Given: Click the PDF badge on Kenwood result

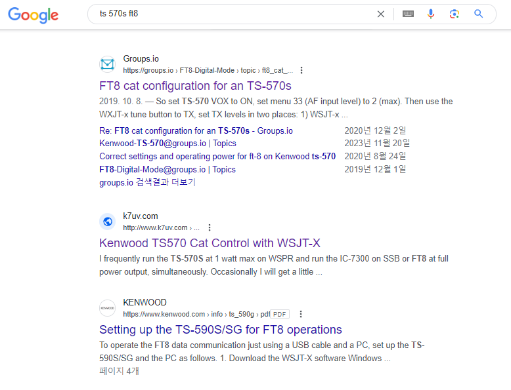Looking at the screenshot, I should pyautogui.click(x=280, y=314).
